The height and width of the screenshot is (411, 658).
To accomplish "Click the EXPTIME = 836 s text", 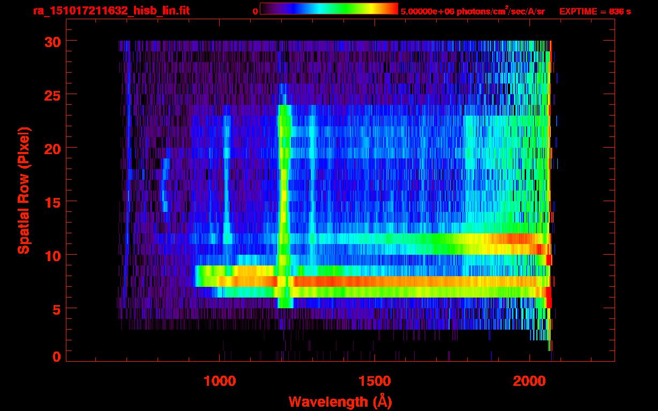I will click(595, 11).
